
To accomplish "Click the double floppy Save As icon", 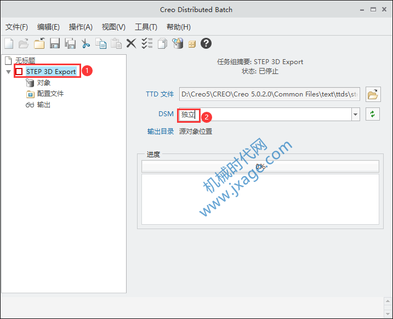I will pyautogui.click(x=70, y=44).
